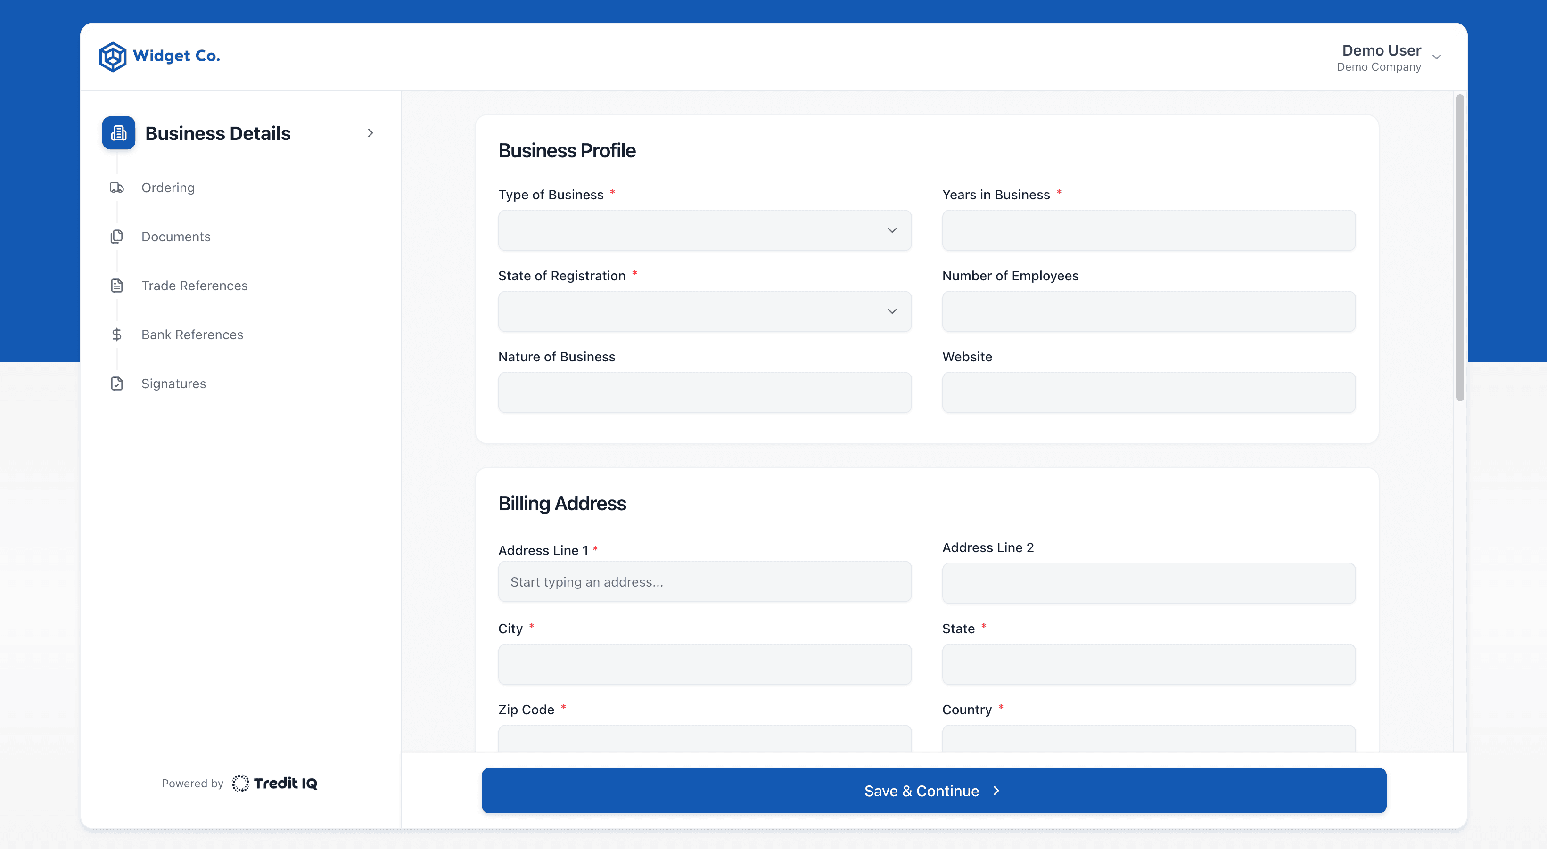Click the Signatures checkmark document icon
The height and width of the screenshot is (849, 1547).
point(116,383)
